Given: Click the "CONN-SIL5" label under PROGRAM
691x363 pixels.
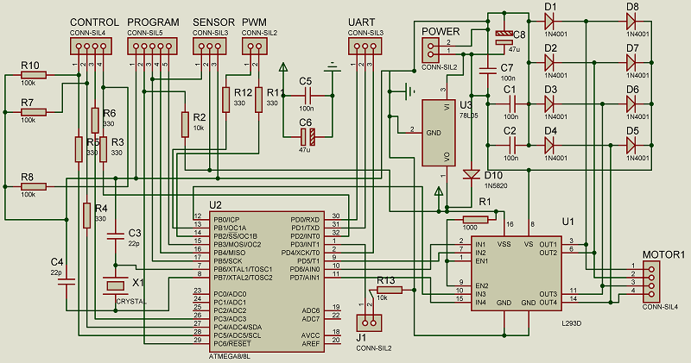Looking at the screenshot, I should click(x=144, y=33).
